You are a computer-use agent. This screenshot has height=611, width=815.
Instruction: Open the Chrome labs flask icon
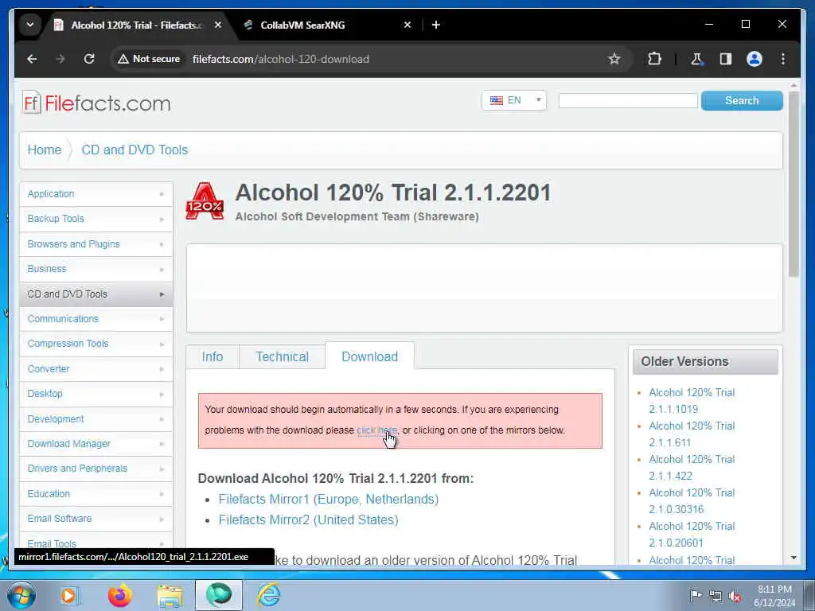[696, 59]
